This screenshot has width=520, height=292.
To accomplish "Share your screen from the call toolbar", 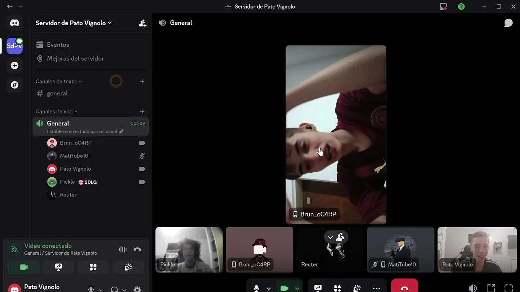I will [x=318, y=288].
